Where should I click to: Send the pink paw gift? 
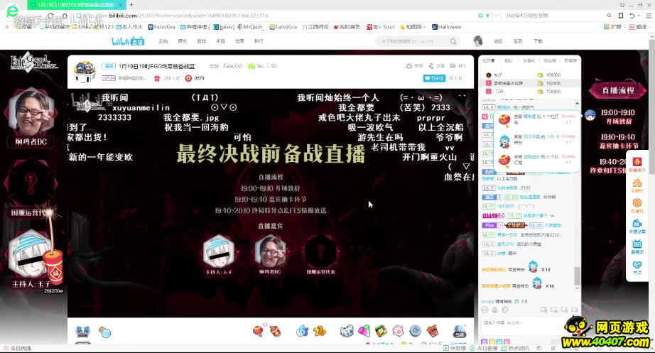pos(398,331)
